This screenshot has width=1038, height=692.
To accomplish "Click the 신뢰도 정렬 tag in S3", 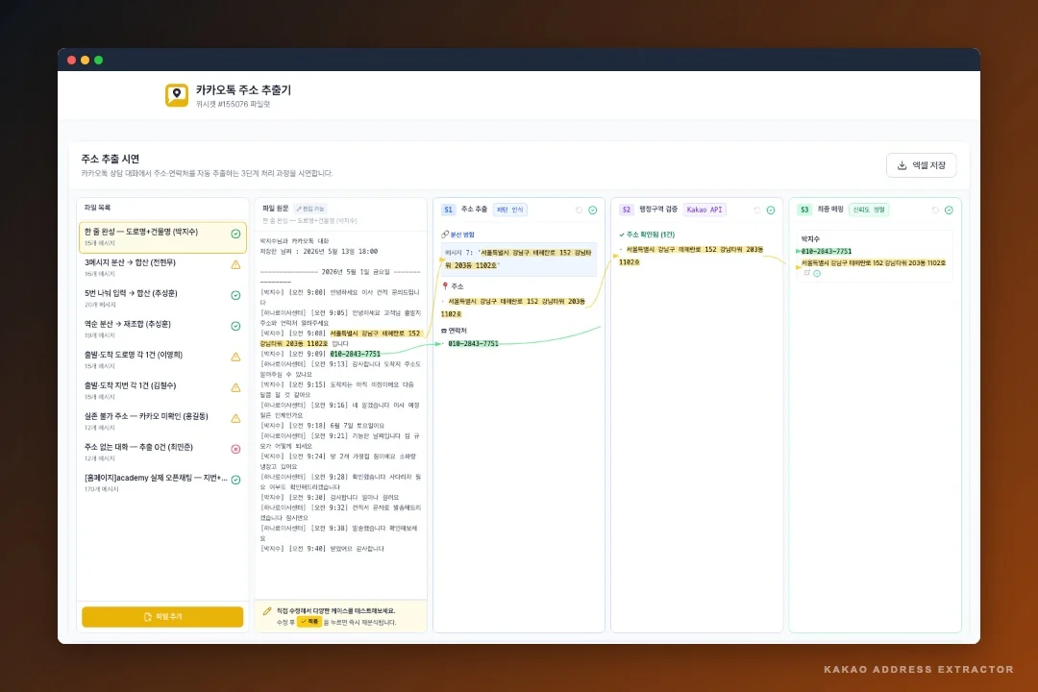I will click(869, 210).
